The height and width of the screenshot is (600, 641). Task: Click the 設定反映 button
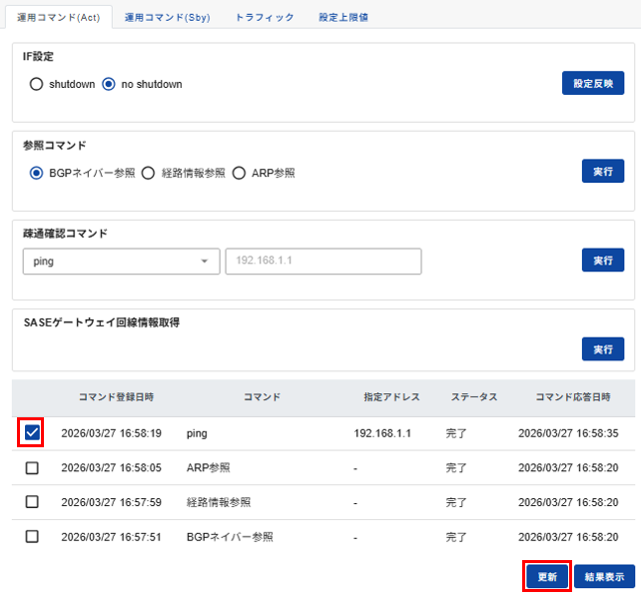tap(593, 84)
